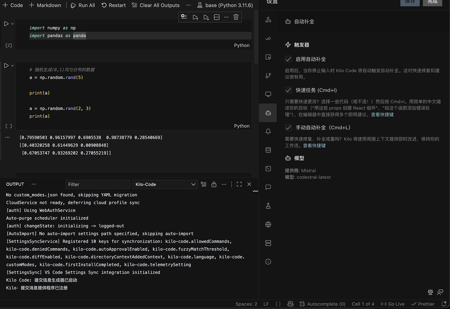Open the Providers settings tab icon

(268, 20)
